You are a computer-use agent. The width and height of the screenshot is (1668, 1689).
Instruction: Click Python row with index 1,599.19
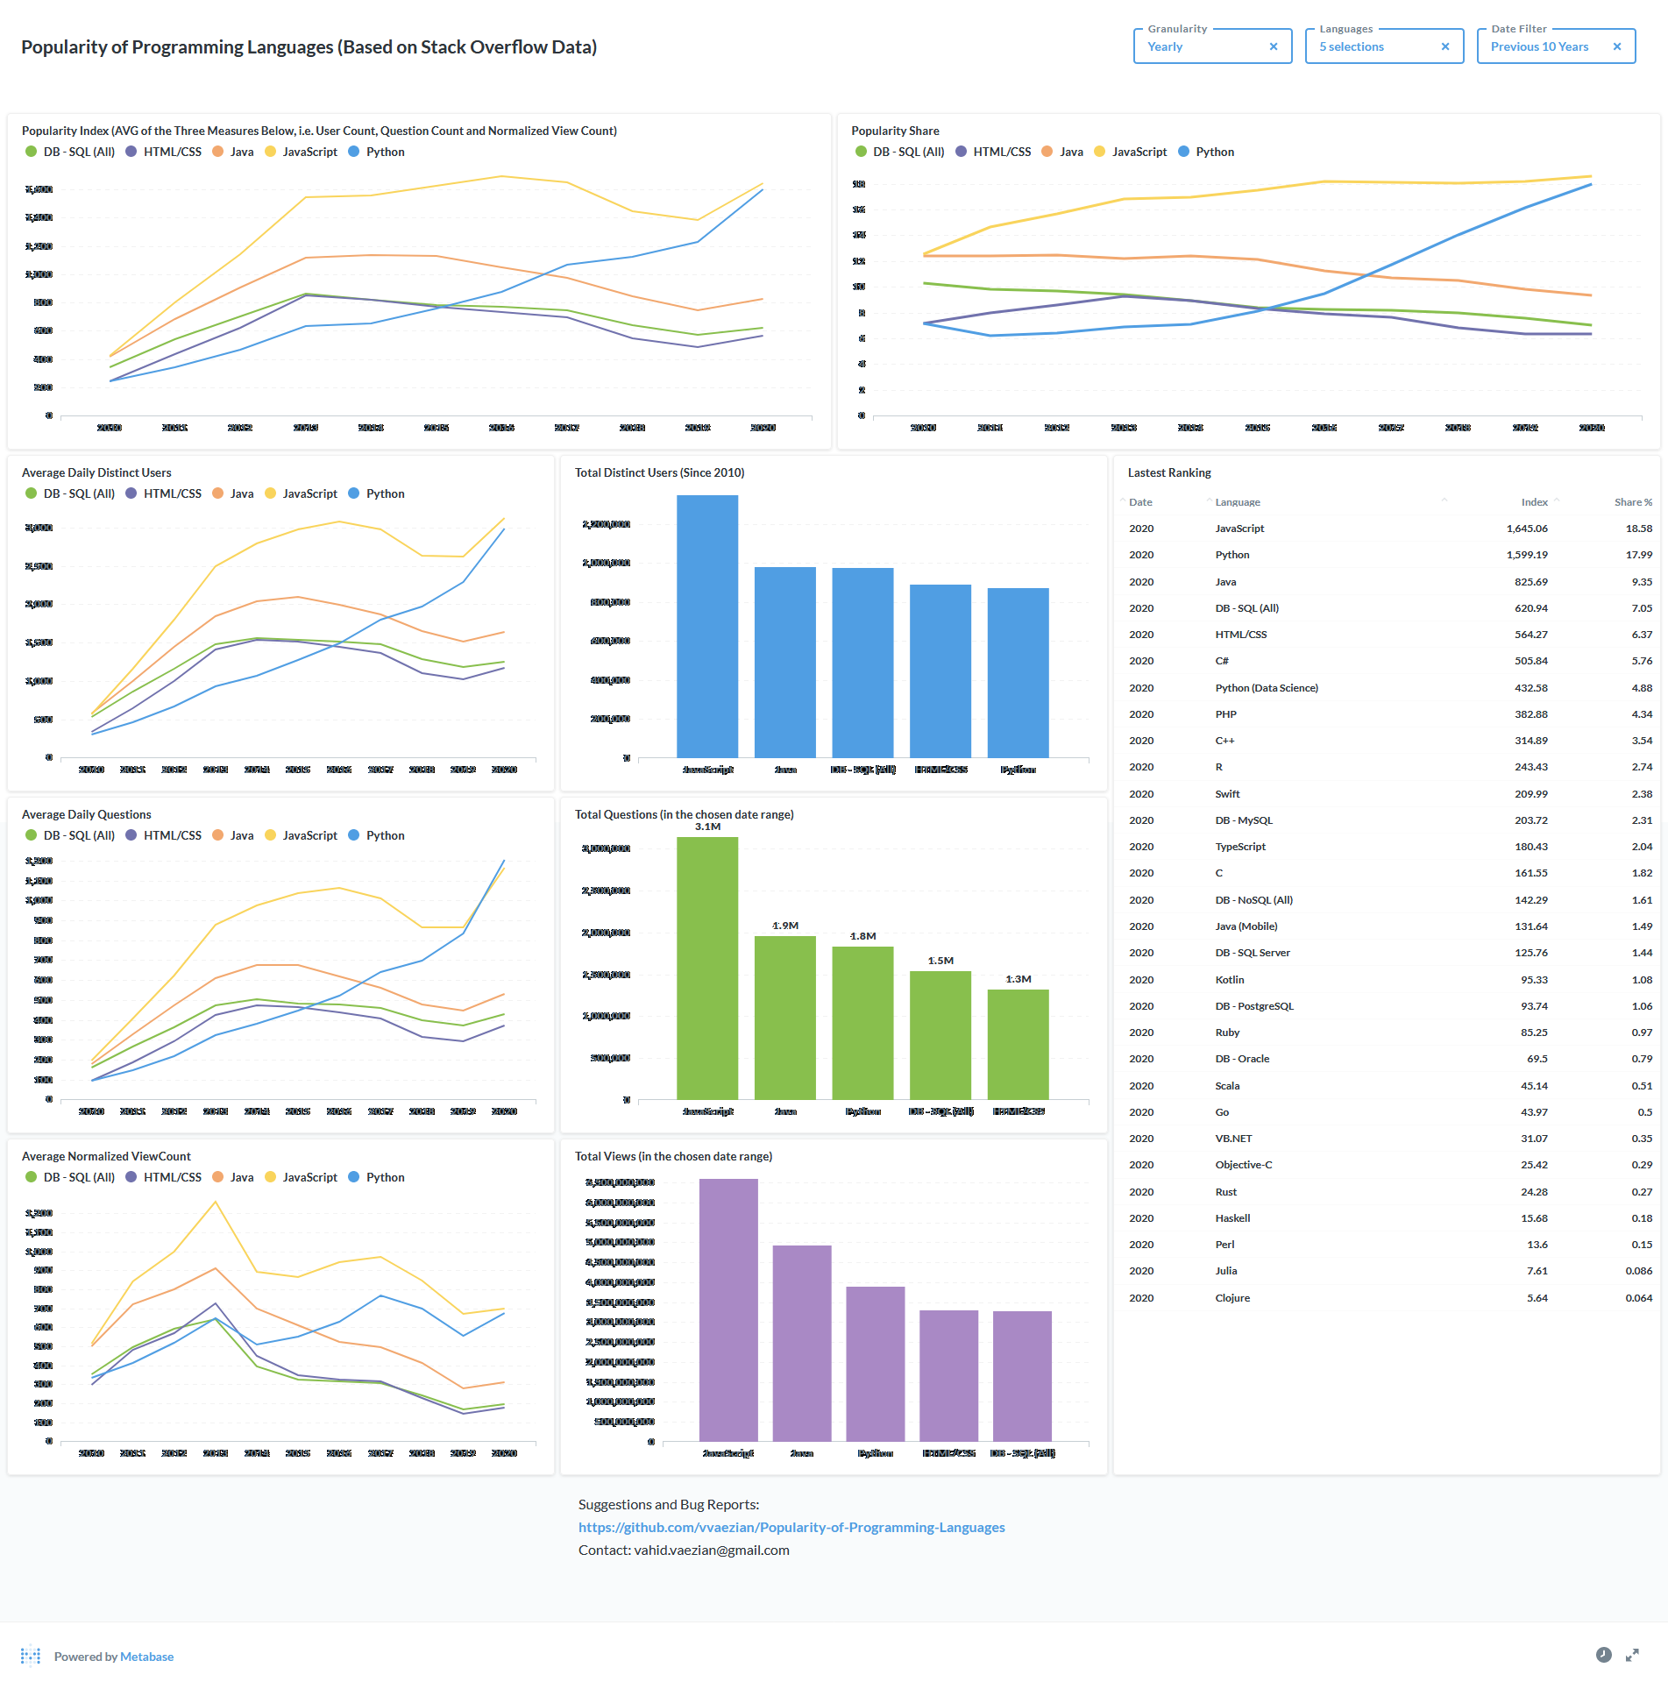pyautogui.click(x=1387, y=555)
